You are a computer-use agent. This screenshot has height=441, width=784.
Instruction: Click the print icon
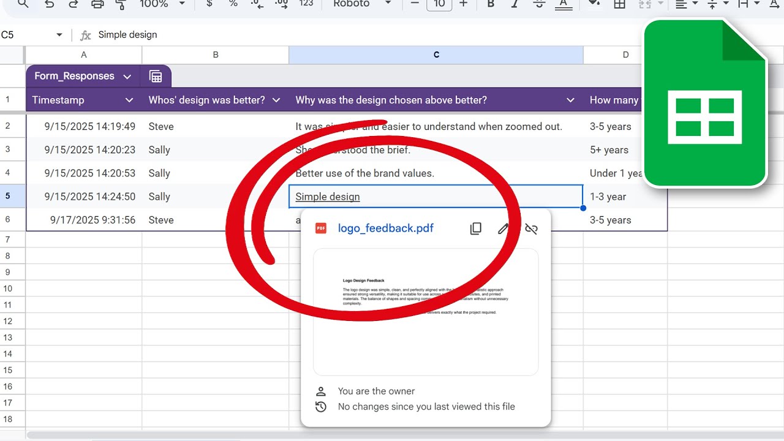point(97,4)
